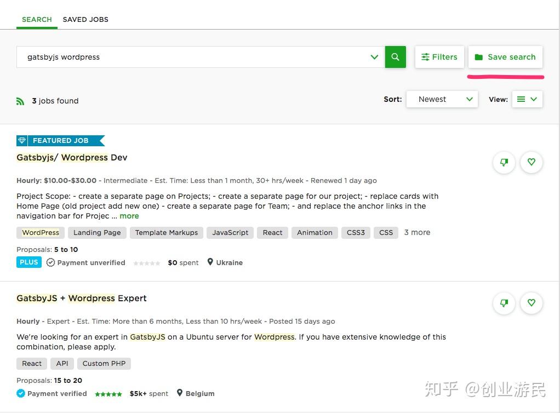Viewport: 560px width, 413px height.
Task: Select the JavaScript skill tag
Action: point(230,233)
